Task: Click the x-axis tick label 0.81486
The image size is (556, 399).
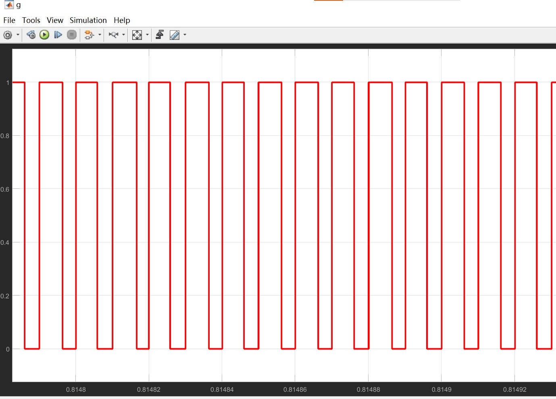Action: (x=295, y=390)
